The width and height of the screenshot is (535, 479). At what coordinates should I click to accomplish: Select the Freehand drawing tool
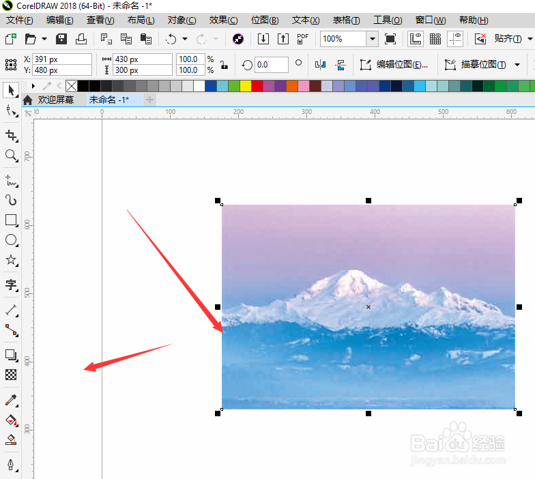11,180
